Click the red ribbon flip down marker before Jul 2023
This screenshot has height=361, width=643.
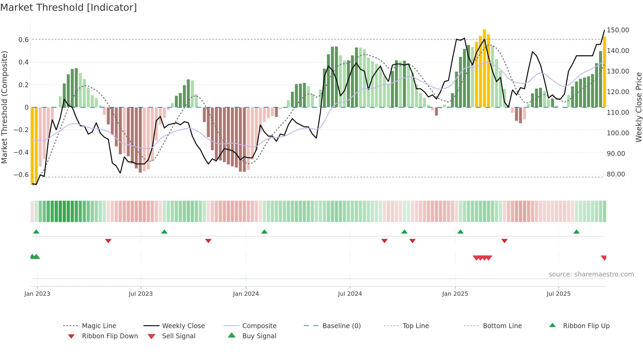tap(108, 241)
